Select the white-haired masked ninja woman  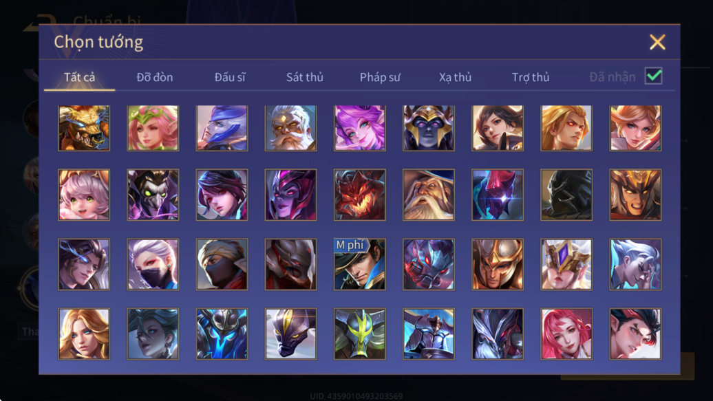tap(153, 265)
